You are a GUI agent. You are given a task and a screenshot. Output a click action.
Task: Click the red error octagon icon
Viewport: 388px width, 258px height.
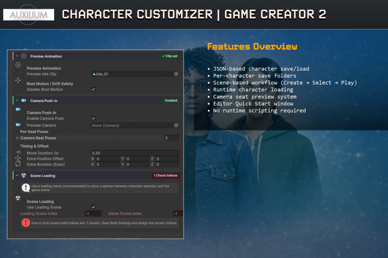(26, 223)
